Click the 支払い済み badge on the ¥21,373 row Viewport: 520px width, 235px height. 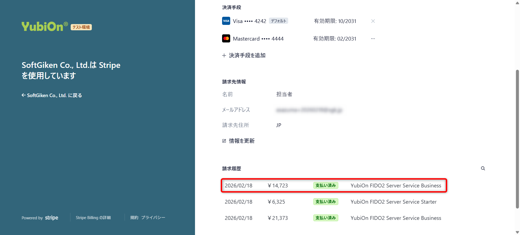click(326, 218)
